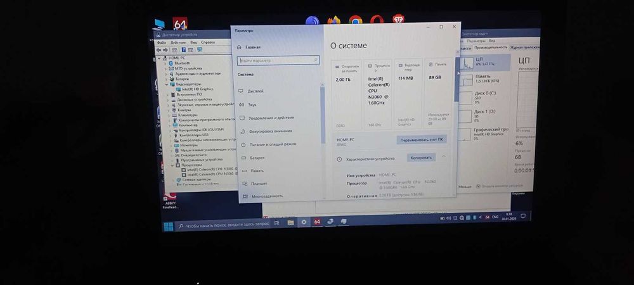The width and height of the screenshot is (634, 285).
Task: Click the ENG language indicator in tray
Action: tap(495, 217)
